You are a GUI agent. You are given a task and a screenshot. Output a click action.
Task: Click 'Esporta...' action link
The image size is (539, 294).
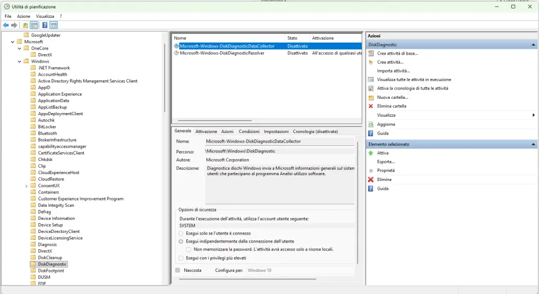(x=386, y=162)
